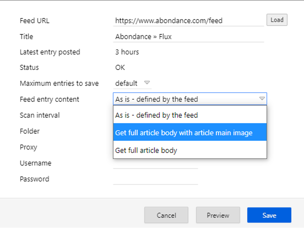Select 'As is - defined by the feed' option
The image size is (304, 228).
point(190,115)
